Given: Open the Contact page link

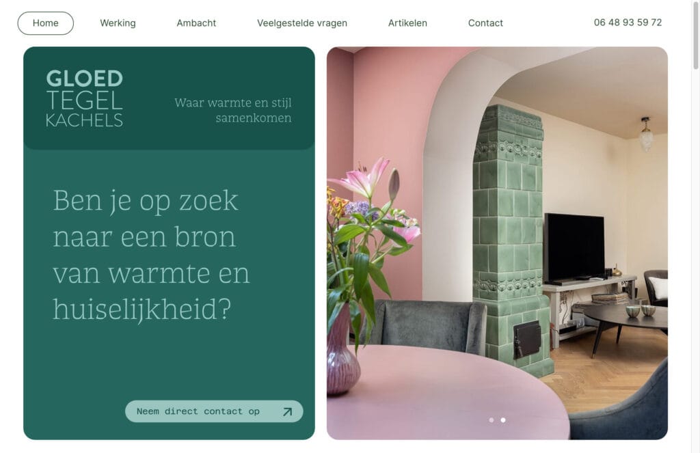Looking at the screenshot, I should point(485,23).
